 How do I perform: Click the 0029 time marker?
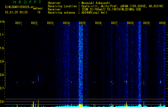146,23
